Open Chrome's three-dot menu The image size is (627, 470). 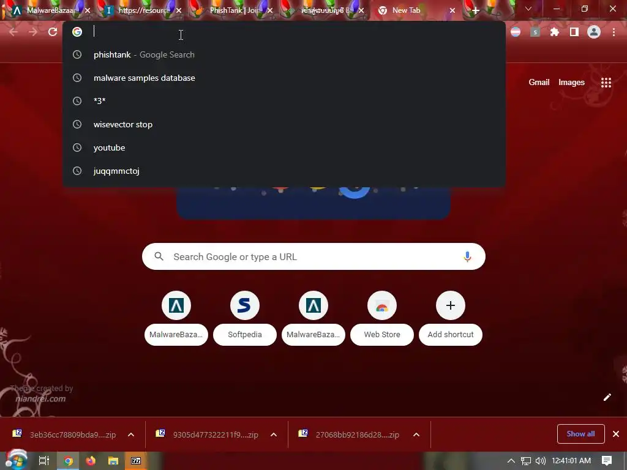614,32
